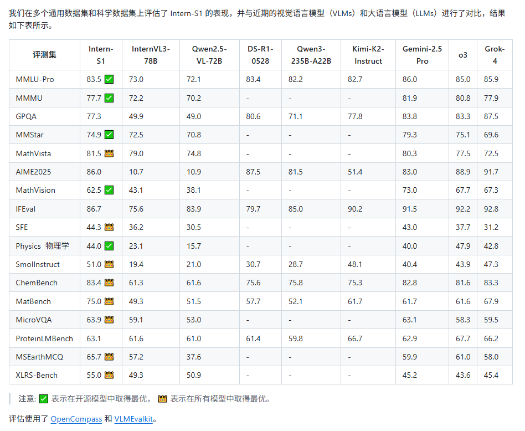Click the Grok-4 column header

point(495,55)
